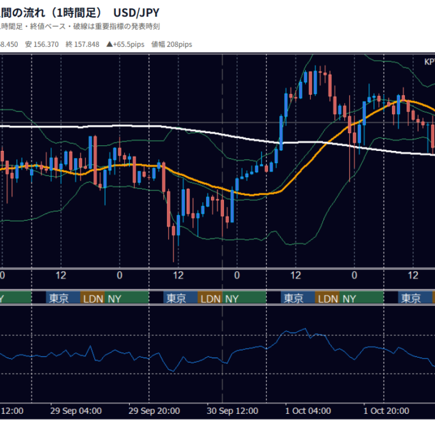Viewport: 435px width, 435px height.
Task: Select the subtitle about 終値ベース and 破線
Action: point(80,27)
